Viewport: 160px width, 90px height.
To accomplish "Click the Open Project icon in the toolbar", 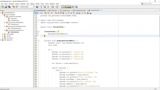I will (x=6, y=7).
